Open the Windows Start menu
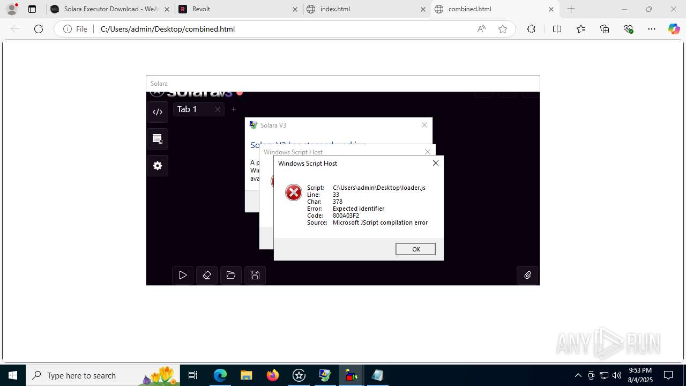The height and width of the screenshot is (386, 686). [x=13, y=375]
